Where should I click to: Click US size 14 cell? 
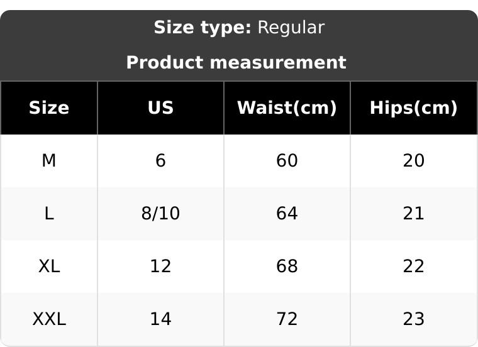(160, 319)
